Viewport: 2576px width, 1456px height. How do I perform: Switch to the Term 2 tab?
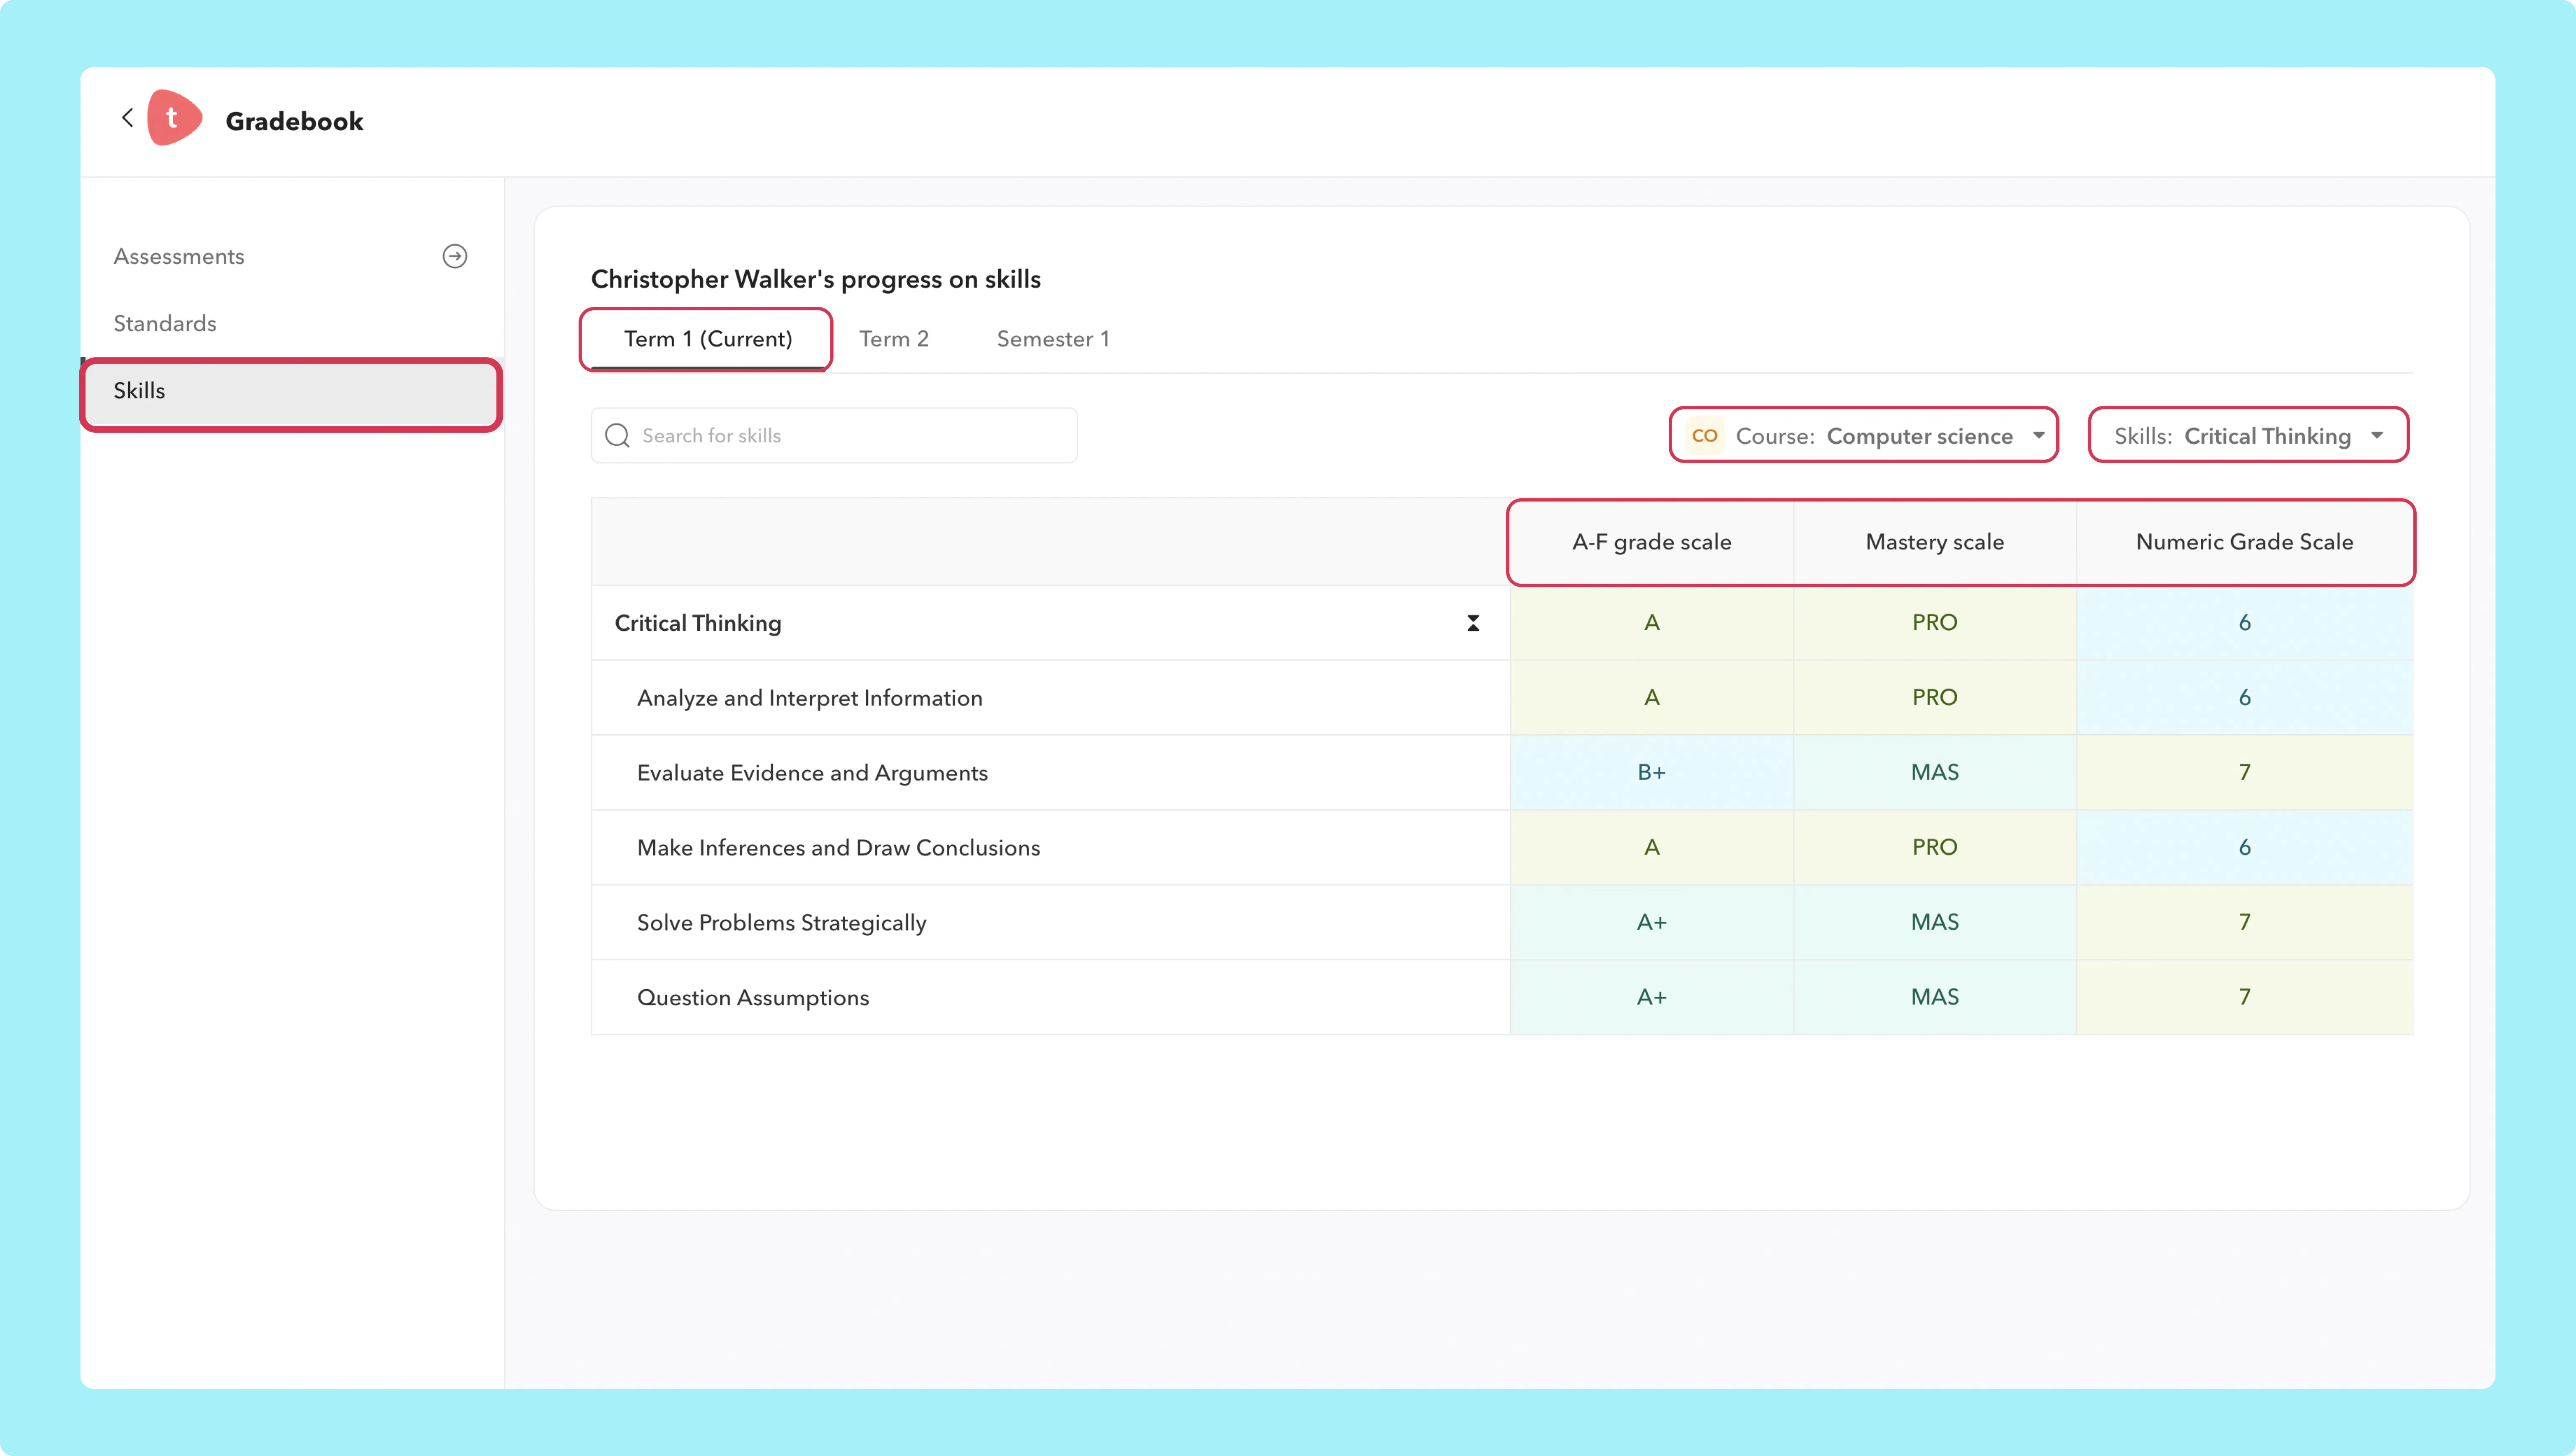894,339
